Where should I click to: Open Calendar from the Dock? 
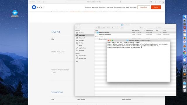[x=185, y=31]
